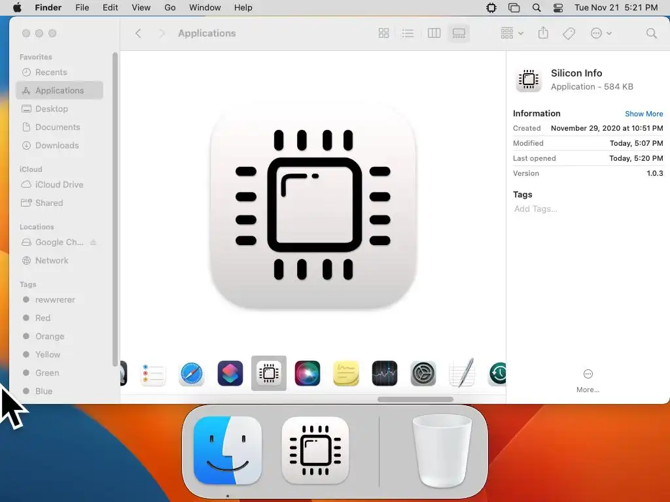Open Network in the sidebar

point(60,260)
